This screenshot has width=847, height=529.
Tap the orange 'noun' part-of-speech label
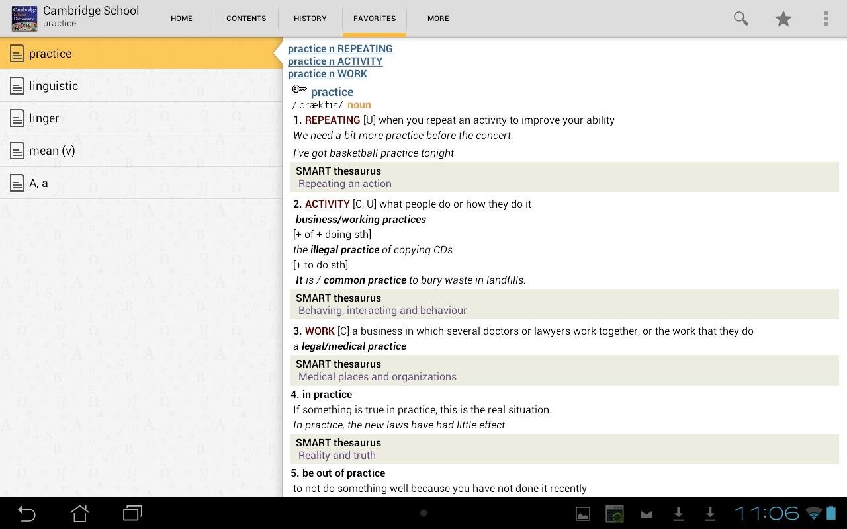coord(359,105)
